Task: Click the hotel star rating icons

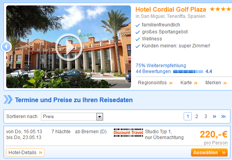Action: (220, 9)
